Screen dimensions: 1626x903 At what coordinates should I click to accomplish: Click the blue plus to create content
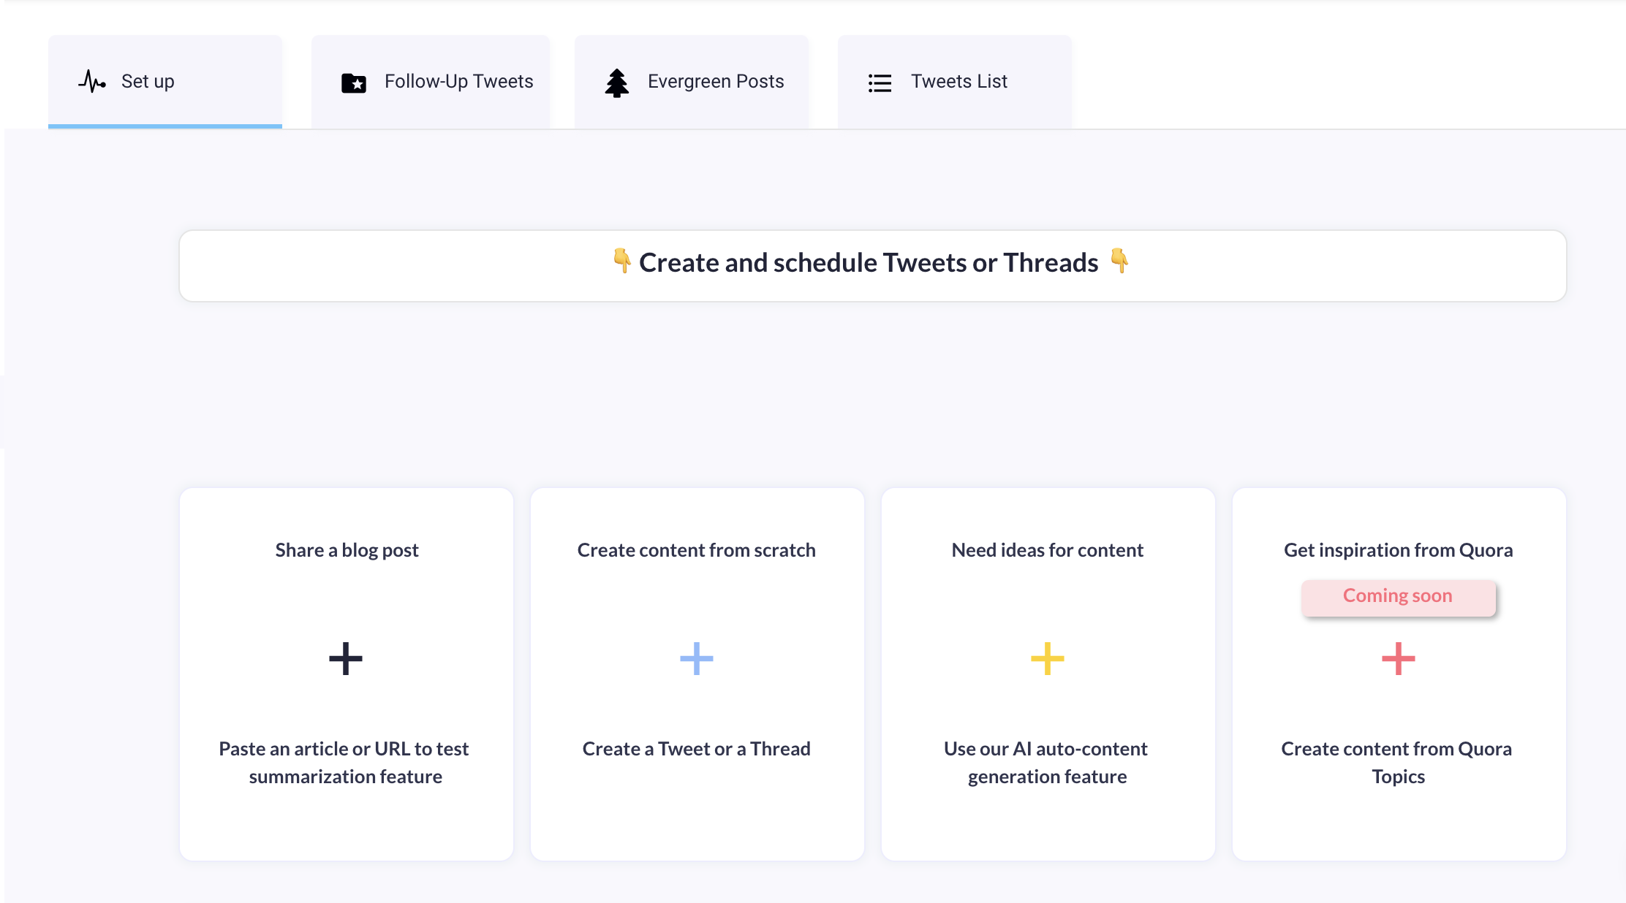coord(697,659)
